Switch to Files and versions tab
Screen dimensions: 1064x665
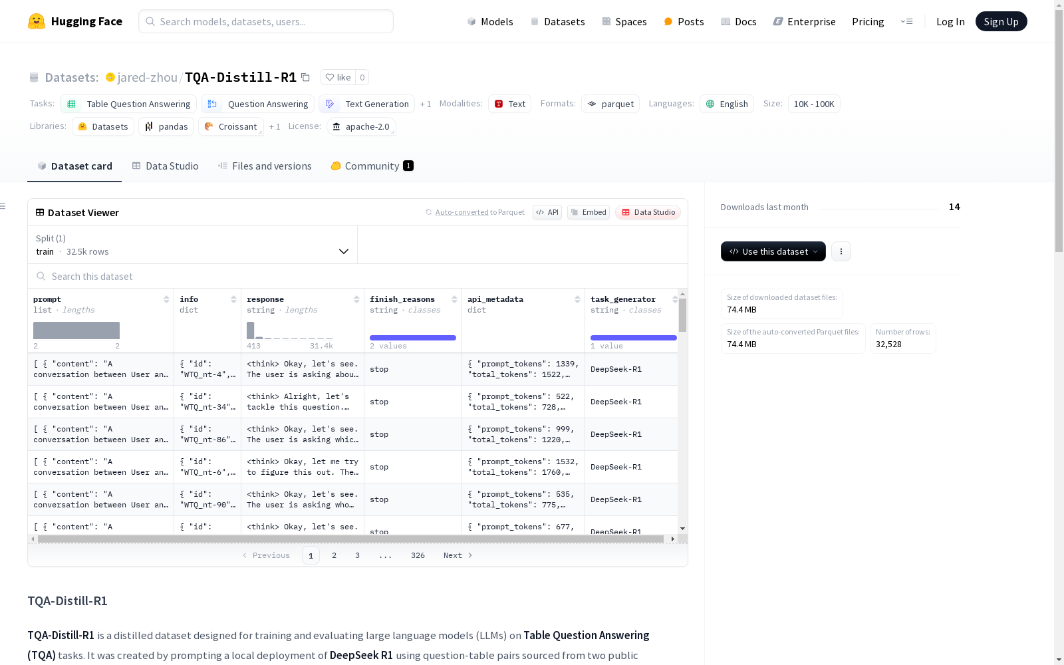[x=265, y=166]
